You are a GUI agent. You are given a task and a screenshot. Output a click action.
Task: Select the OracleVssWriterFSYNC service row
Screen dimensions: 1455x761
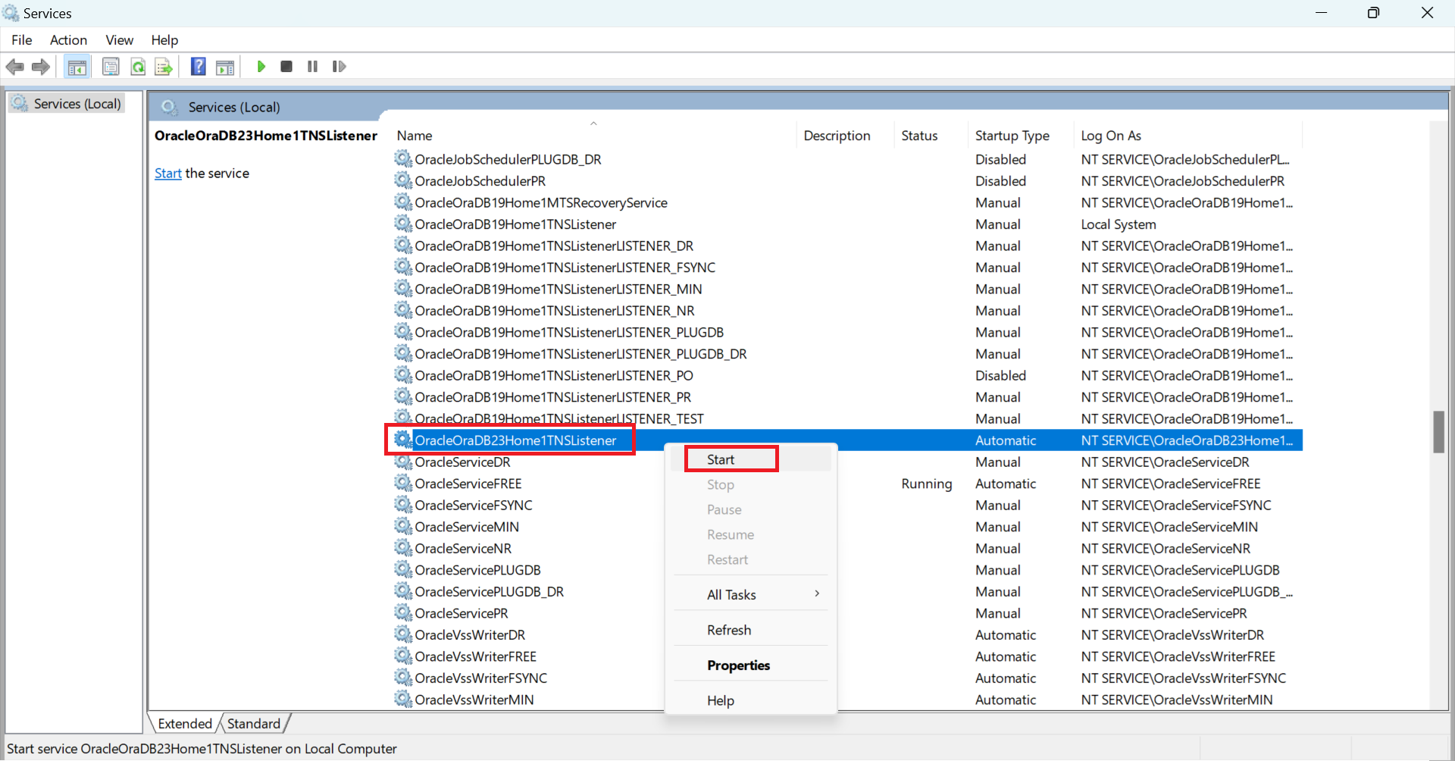tap(847, 678)
